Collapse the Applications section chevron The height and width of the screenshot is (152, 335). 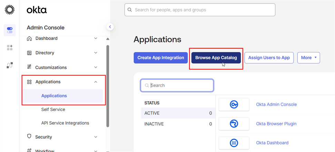pos(96,82)
